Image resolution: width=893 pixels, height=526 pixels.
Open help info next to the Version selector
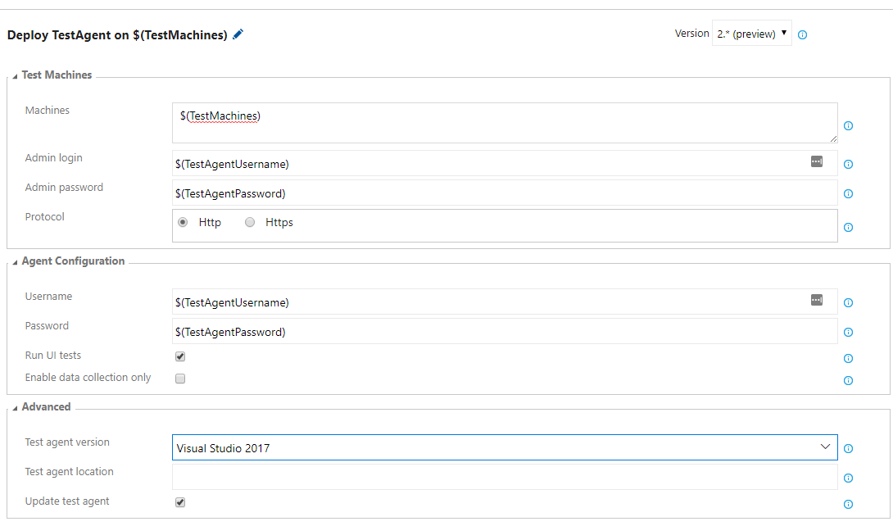(x=801, y=34)
